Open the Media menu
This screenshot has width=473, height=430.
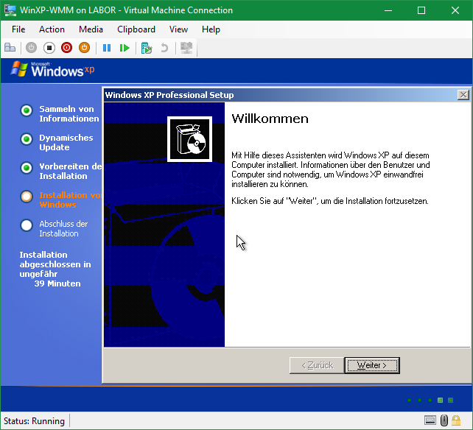point(91,29)
